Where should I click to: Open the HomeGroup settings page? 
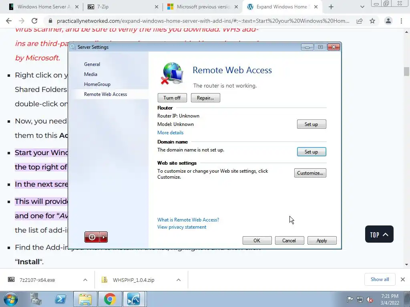coord(97,84)
